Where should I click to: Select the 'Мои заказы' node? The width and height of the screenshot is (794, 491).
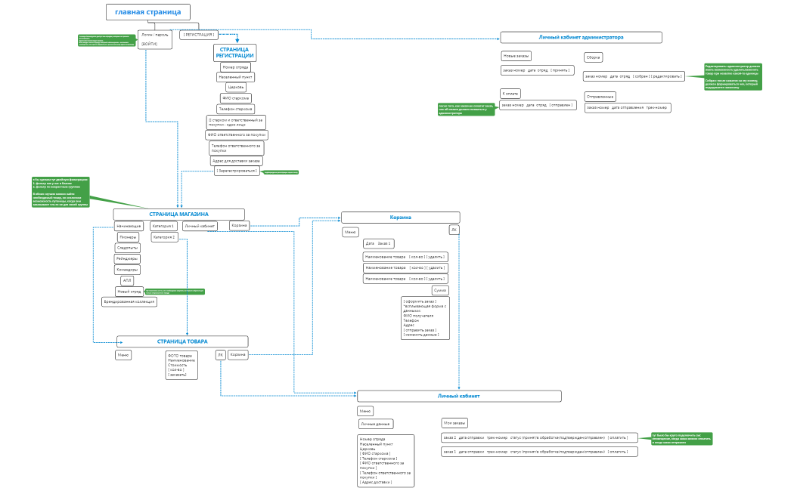click(x=455, y=423)
